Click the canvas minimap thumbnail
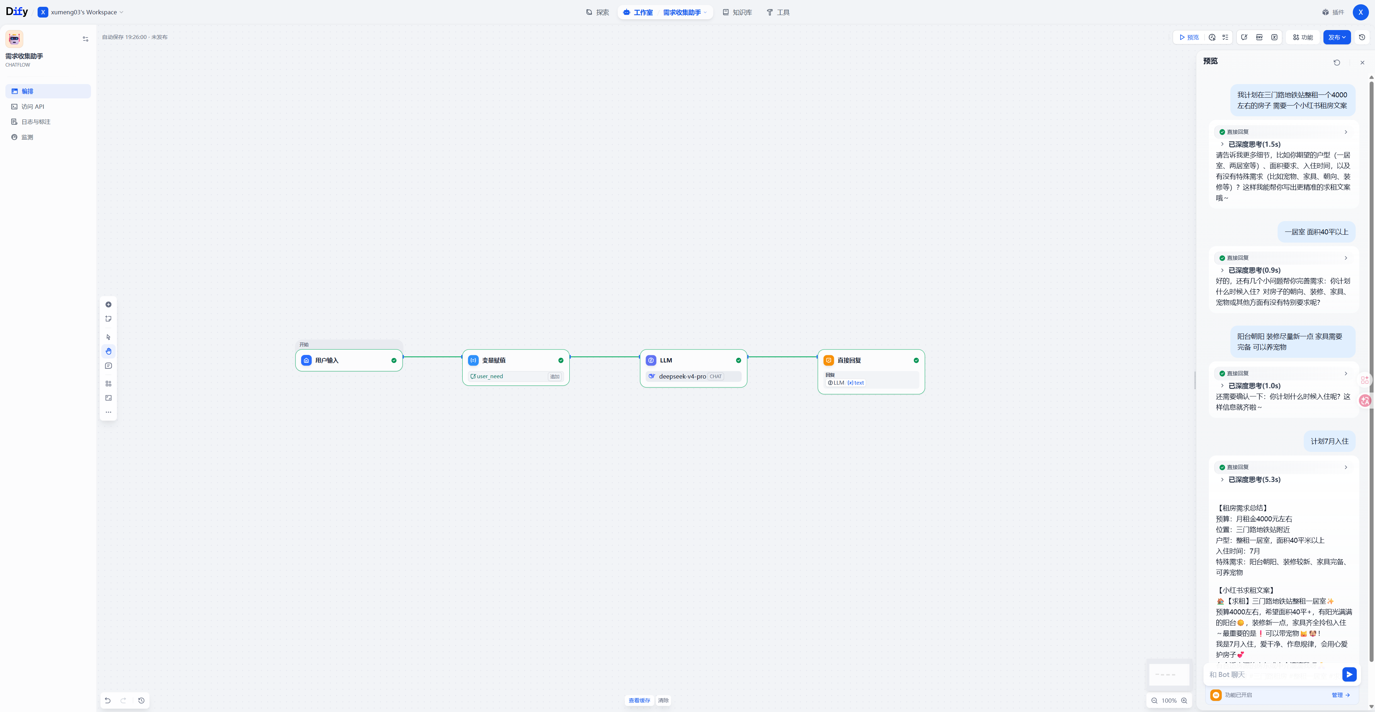1375x712 pixels. coord(1169,675)
